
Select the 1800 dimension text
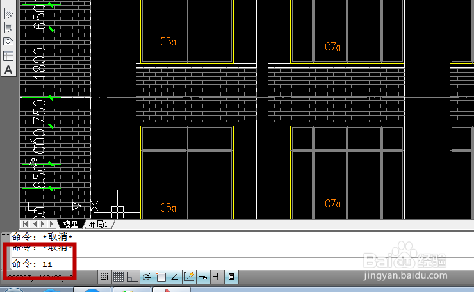[x=40, y=63]
